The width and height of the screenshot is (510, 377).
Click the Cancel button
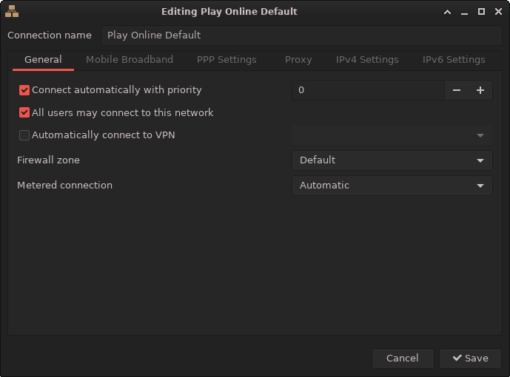[x=403, y=359]
